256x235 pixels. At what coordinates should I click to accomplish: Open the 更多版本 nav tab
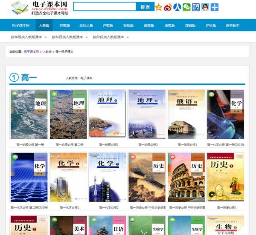coord(233,26)
